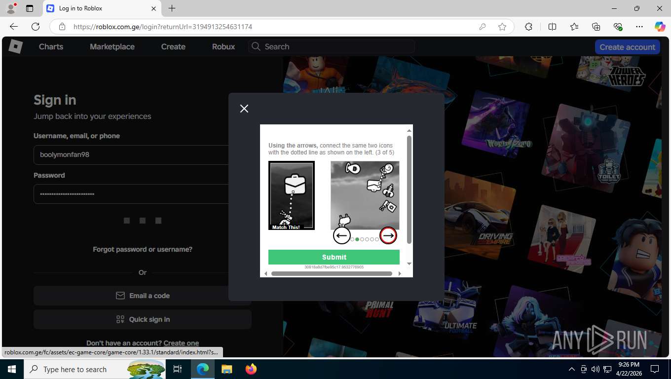This screenshot has width=671, height=379.
Task: Open the notification center
Action: tap(655, 369)
